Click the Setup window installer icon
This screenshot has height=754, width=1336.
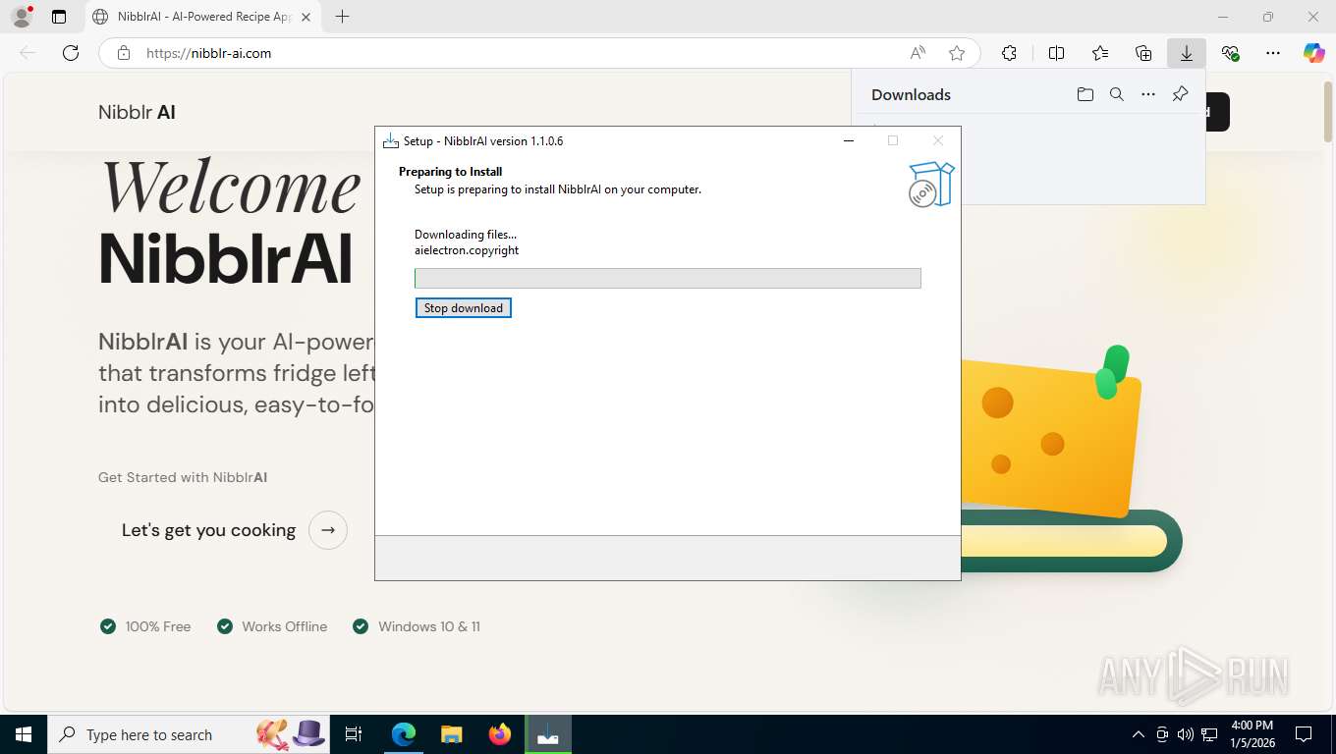click(x=391, y=140)
